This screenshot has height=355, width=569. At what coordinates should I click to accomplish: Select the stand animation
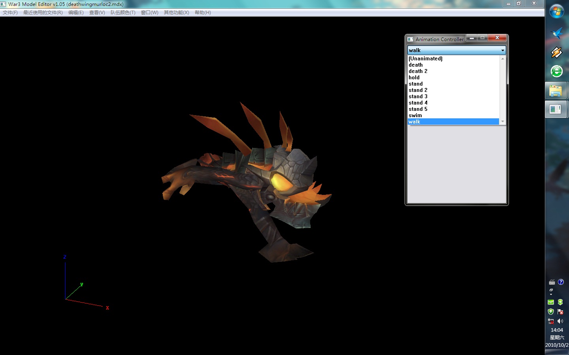coord(454,84)
